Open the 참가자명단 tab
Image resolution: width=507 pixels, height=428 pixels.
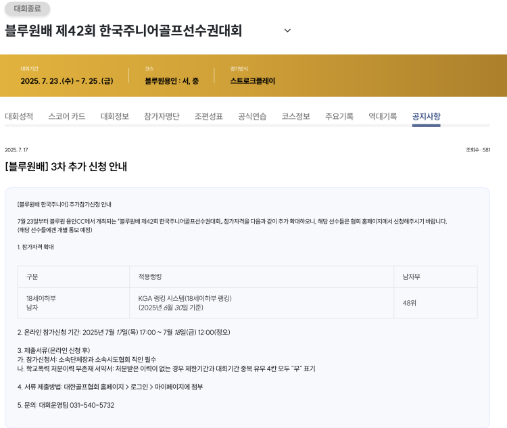(x=162, y=116)
